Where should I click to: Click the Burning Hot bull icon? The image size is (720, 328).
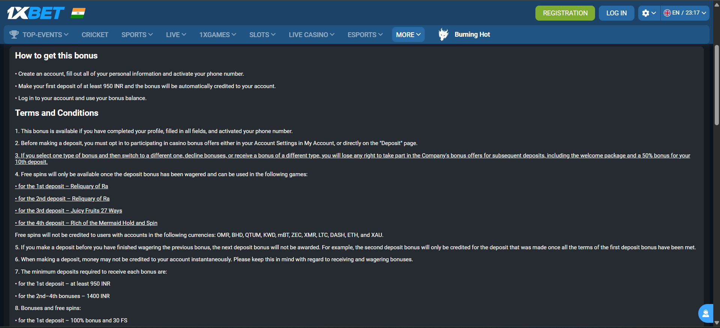tap(443, 34)
